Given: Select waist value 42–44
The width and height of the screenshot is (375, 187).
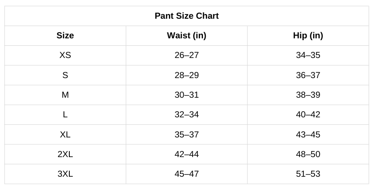Looking at the screenshot, I should click(x=187, y=154).
